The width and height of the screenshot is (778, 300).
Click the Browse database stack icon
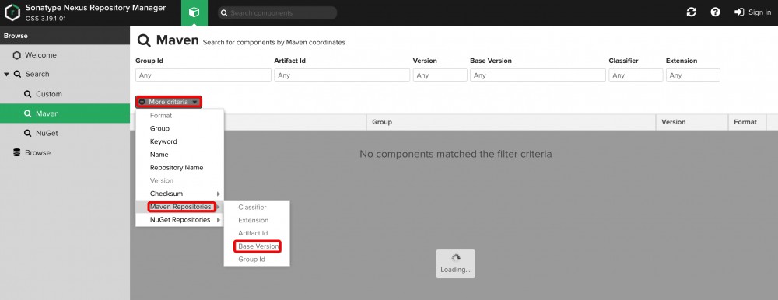click(17, 153)
